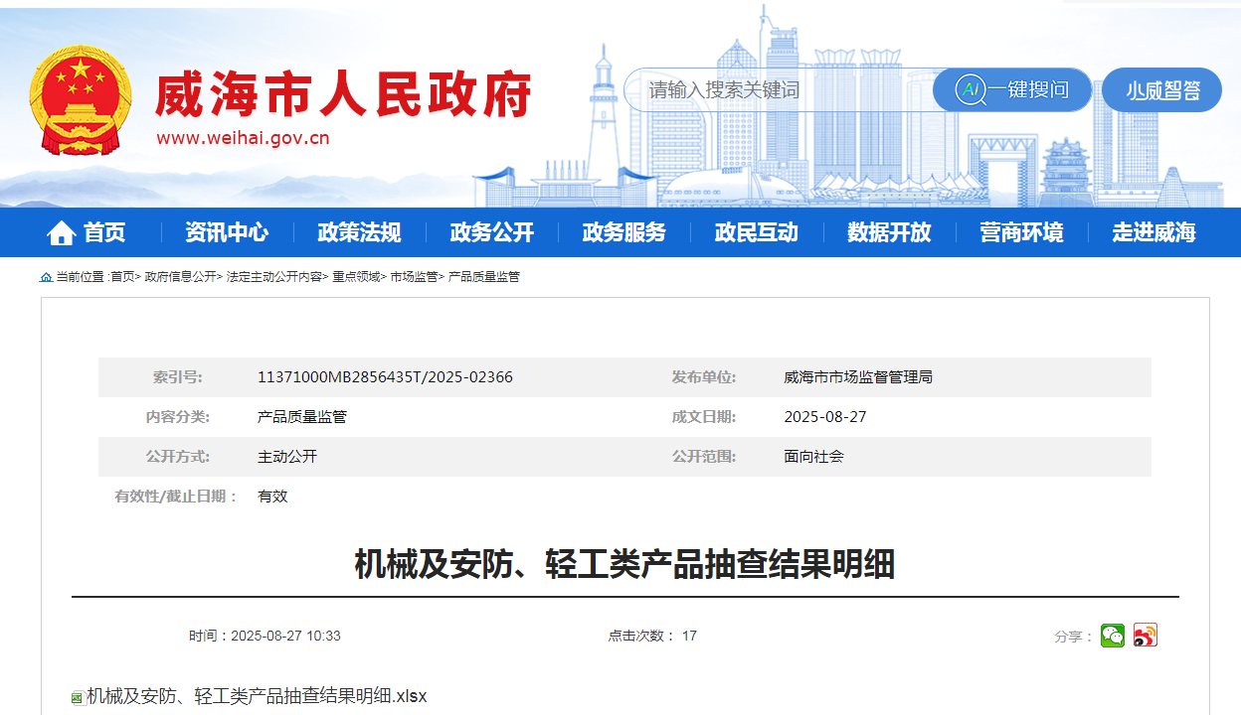Viewport: 1241px width, 715px height.
Task: Click breadcrumb link 产品质量监管
Action: click(x=483, y=277)
